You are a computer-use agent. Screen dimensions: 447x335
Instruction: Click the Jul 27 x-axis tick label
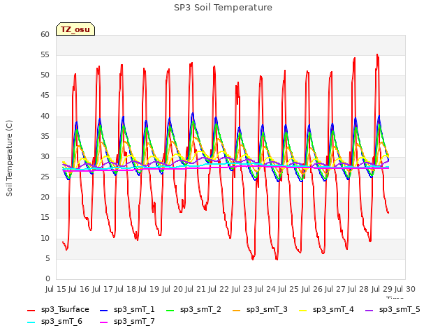click(335, 289)
